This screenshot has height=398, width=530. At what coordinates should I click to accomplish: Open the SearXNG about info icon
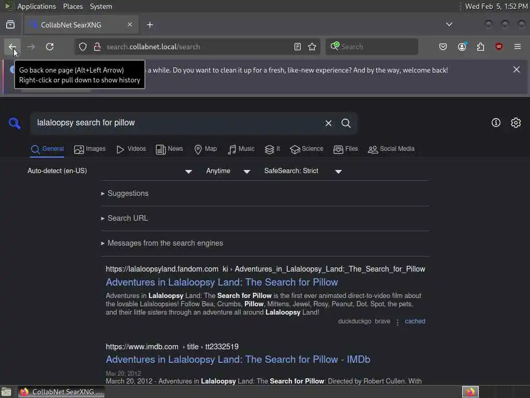[496, 122]
